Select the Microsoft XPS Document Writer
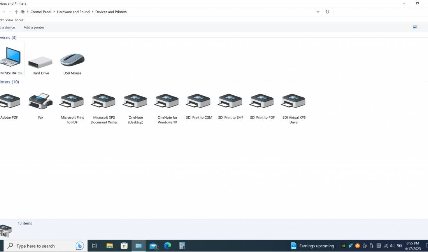The height and width of the screenshot is (252, 428). [x=103, y=101]
